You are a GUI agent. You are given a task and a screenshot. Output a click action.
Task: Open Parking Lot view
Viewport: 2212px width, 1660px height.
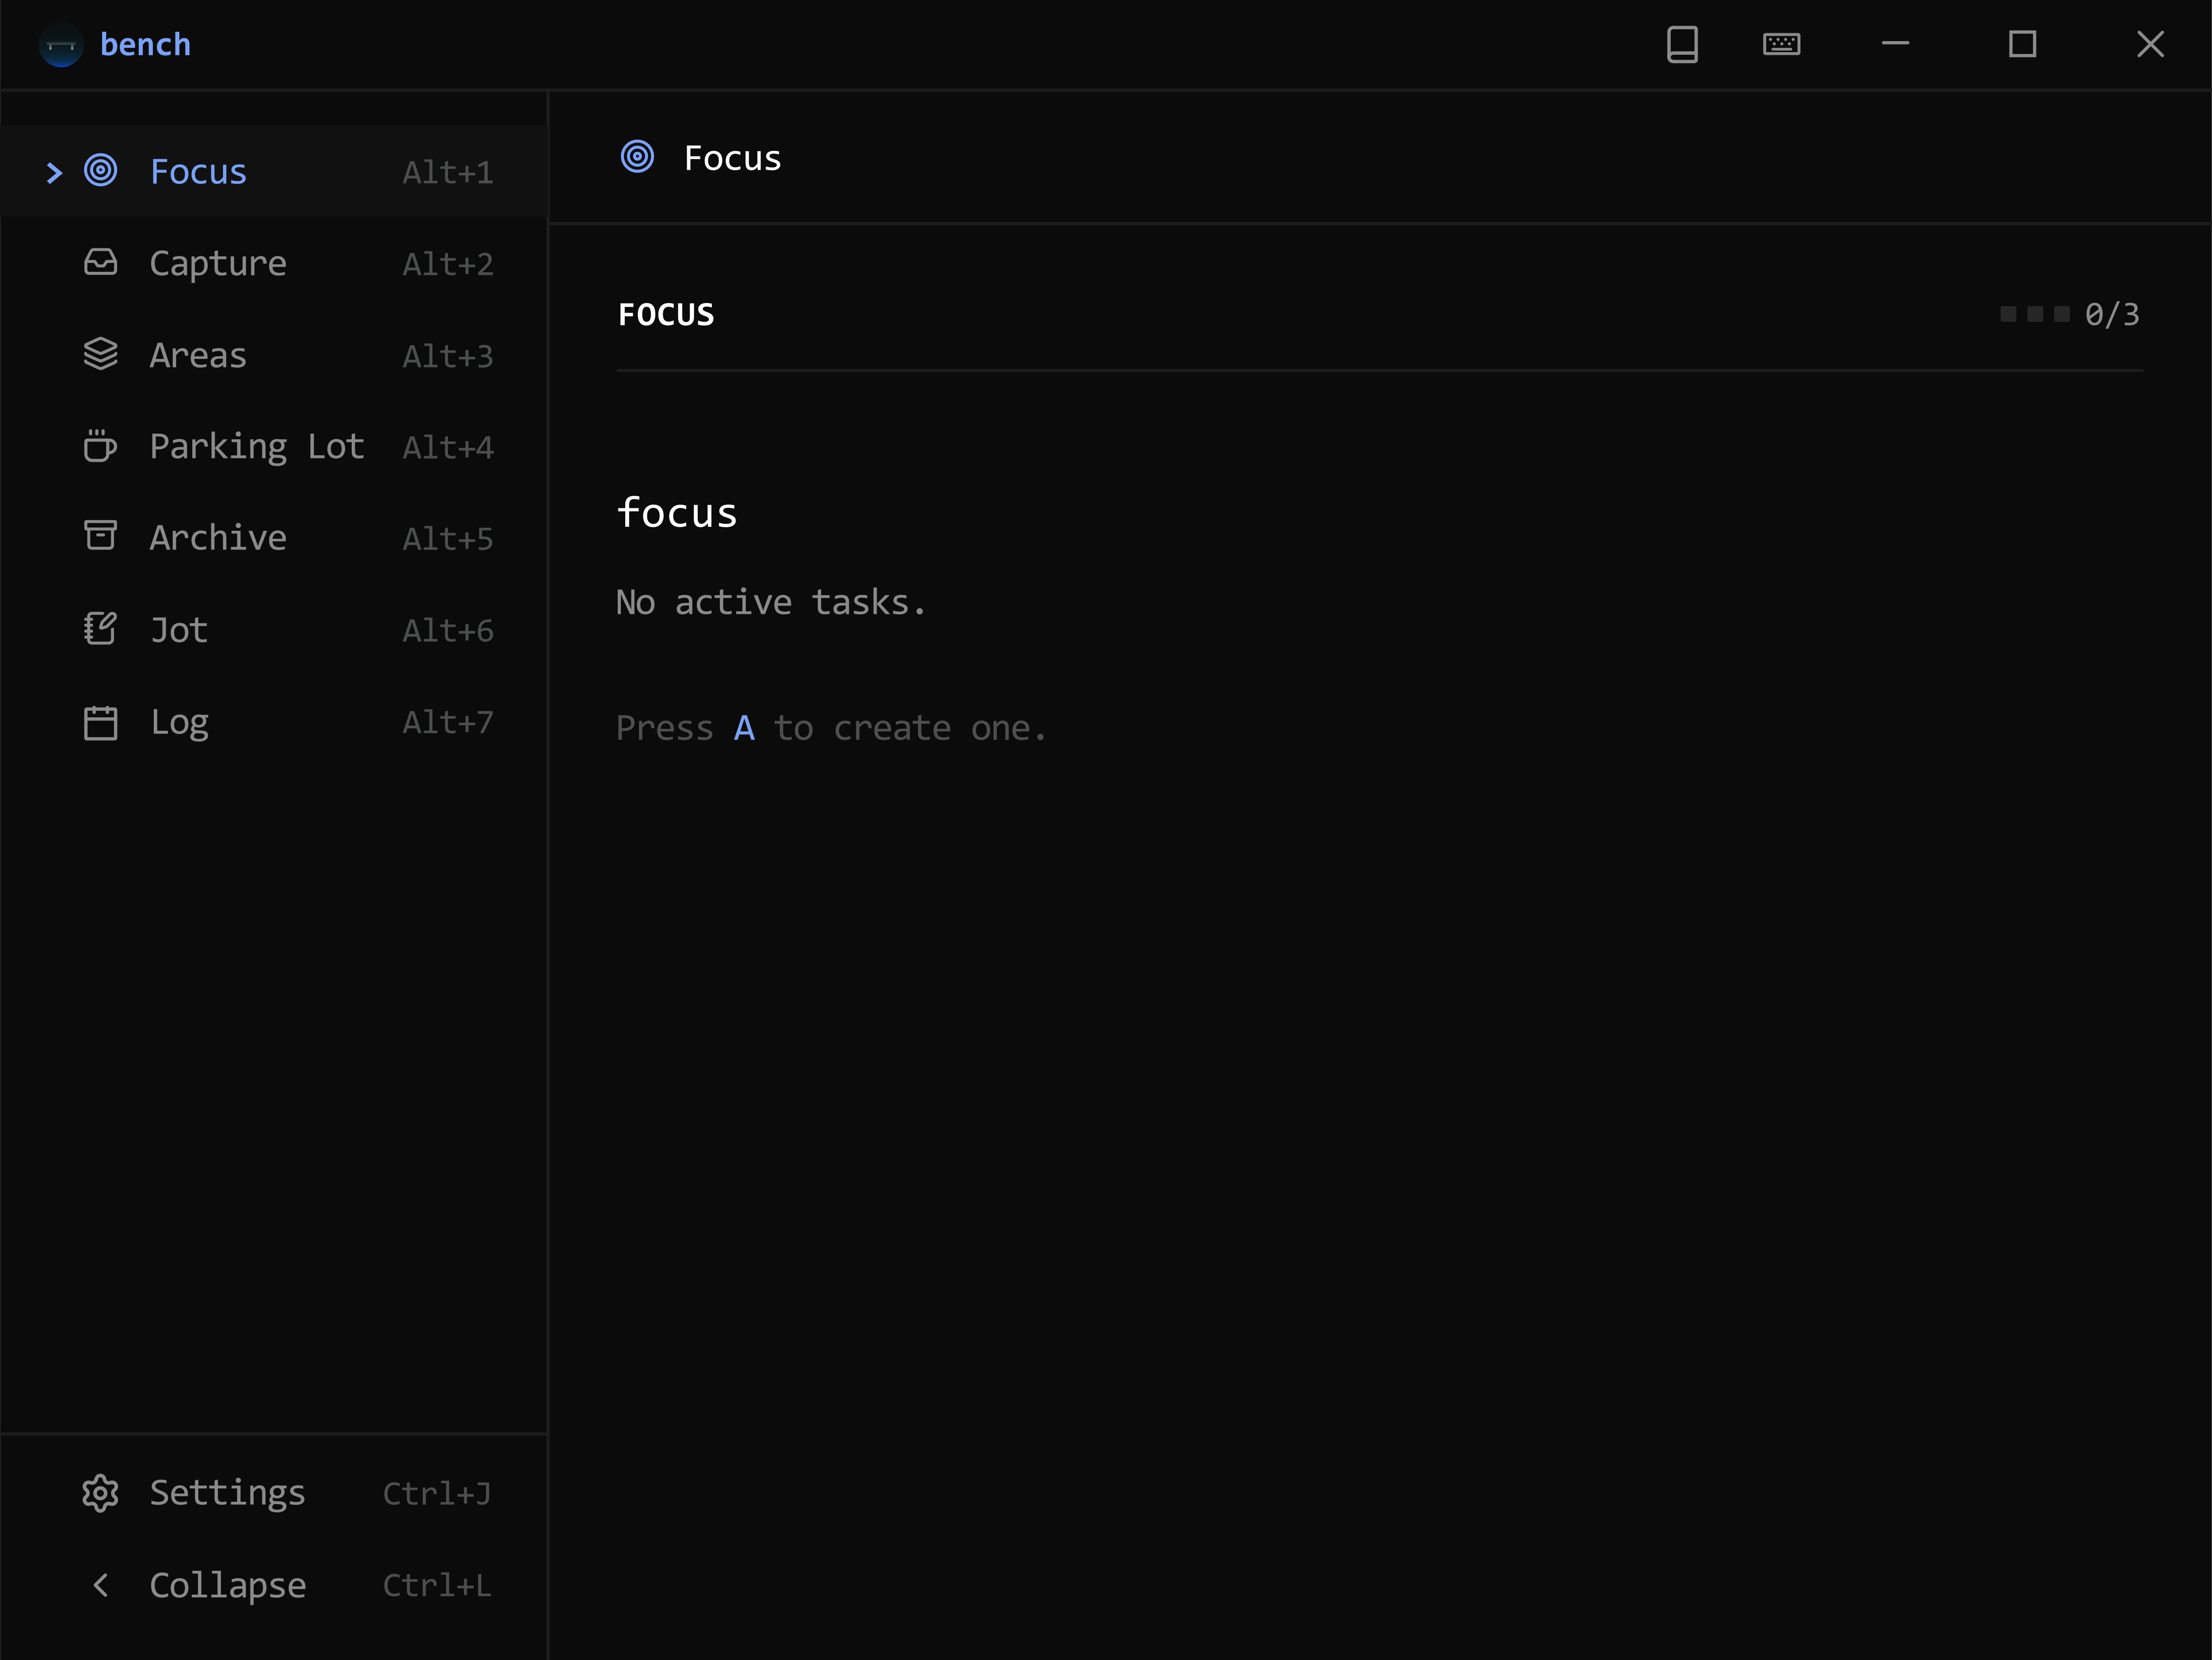pyautogui.click(x=273, y=446)
